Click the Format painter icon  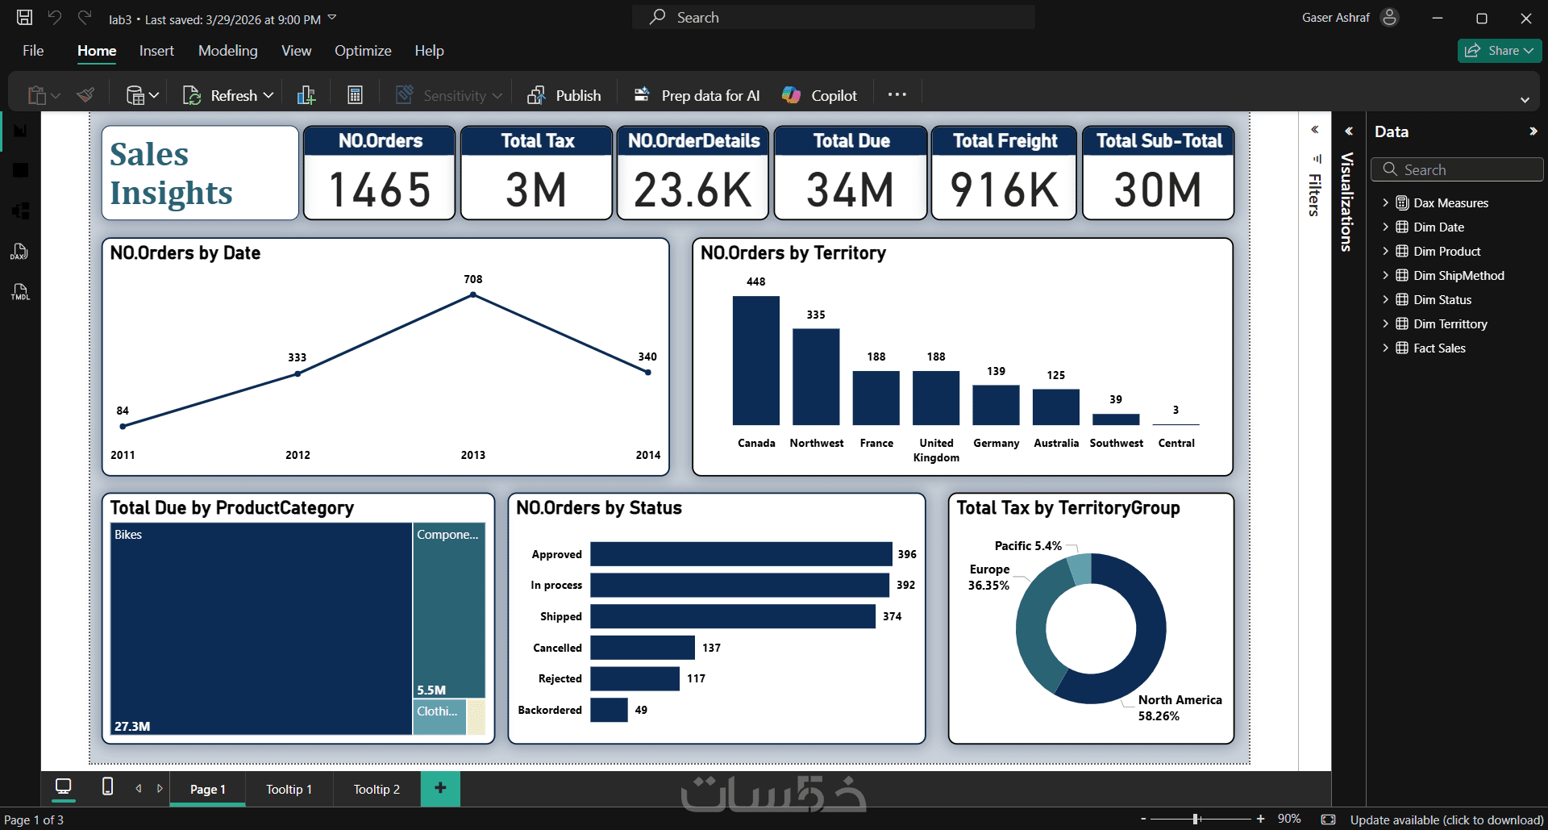[85, 95]
